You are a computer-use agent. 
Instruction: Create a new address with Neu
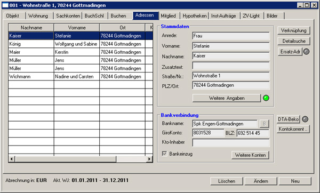point(295,181)
